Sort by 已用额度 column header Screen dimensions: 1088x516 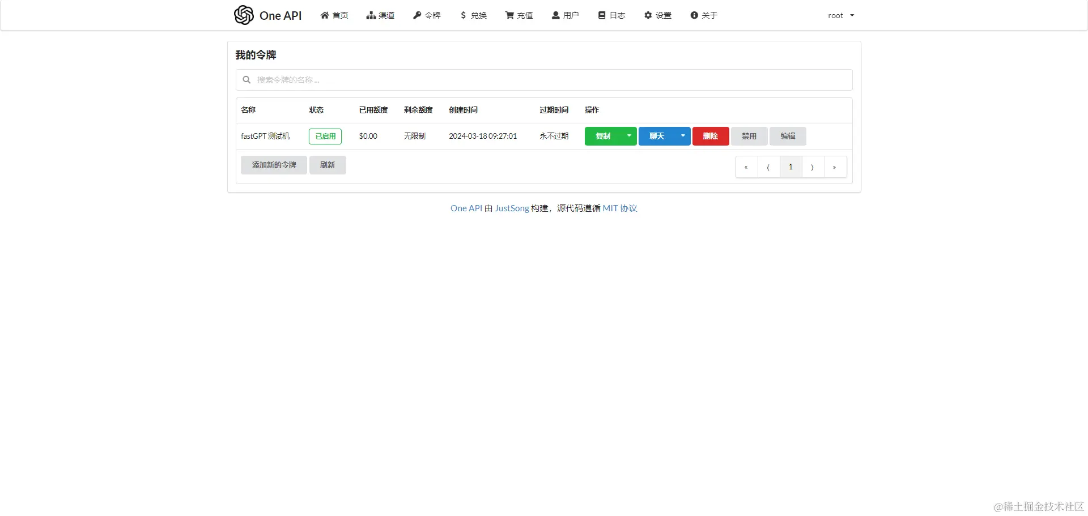[373, 110]
